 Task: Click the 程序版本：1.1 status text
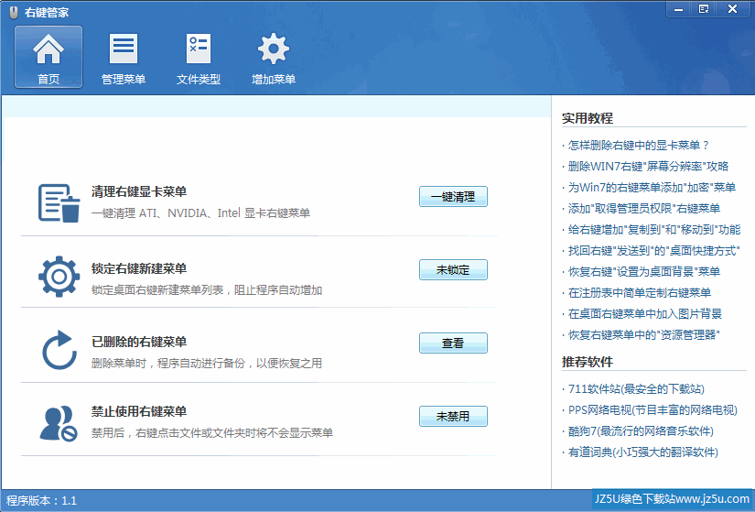coord(41,500)
